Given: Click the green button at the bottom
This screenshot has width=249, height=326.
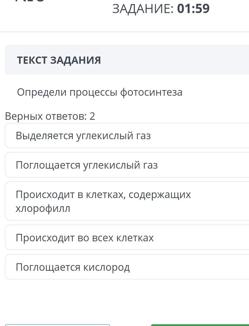Looking at the screenshot, I should pyautogui.click(x=200, y=325).
